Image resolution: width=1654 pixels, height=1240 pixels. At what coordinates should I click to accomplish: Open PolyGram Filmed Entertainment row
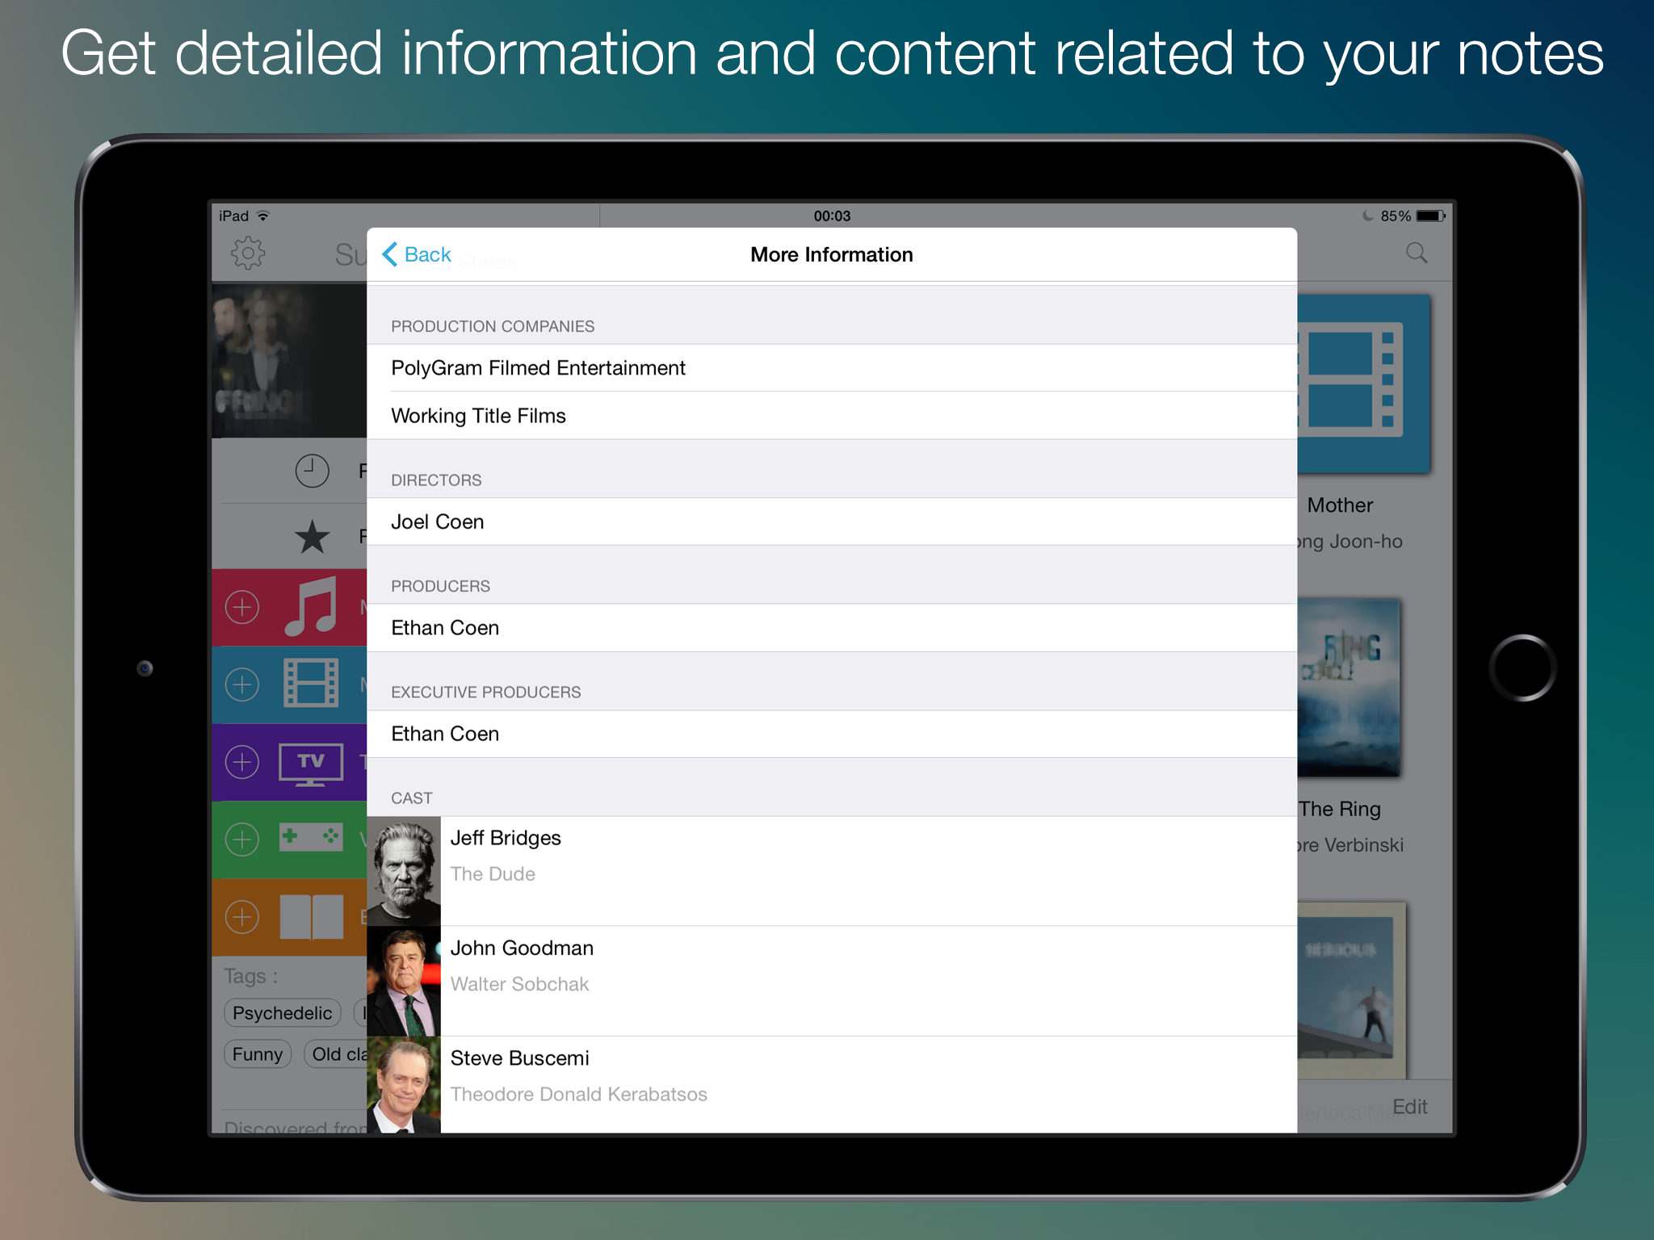click(832, 368)
